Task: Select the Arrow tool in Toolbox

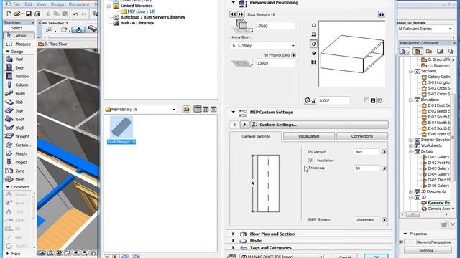Action: [19, 35]
